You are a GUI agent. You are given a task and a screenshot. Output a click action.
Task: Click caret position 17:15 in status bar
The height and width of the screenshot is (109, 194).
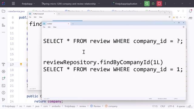(155, 106)
